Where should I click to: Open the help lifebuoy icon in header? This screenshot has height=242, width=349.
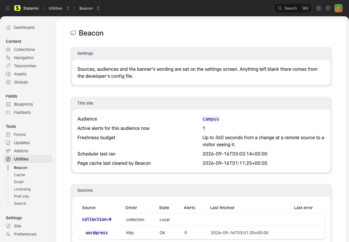[319, 8]
